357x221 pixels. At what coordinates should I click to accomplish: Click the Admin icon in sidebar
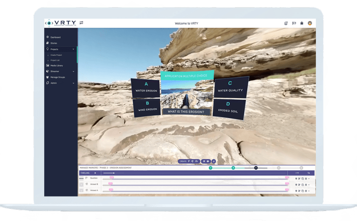pyautogui.click(x=48, y=83)
